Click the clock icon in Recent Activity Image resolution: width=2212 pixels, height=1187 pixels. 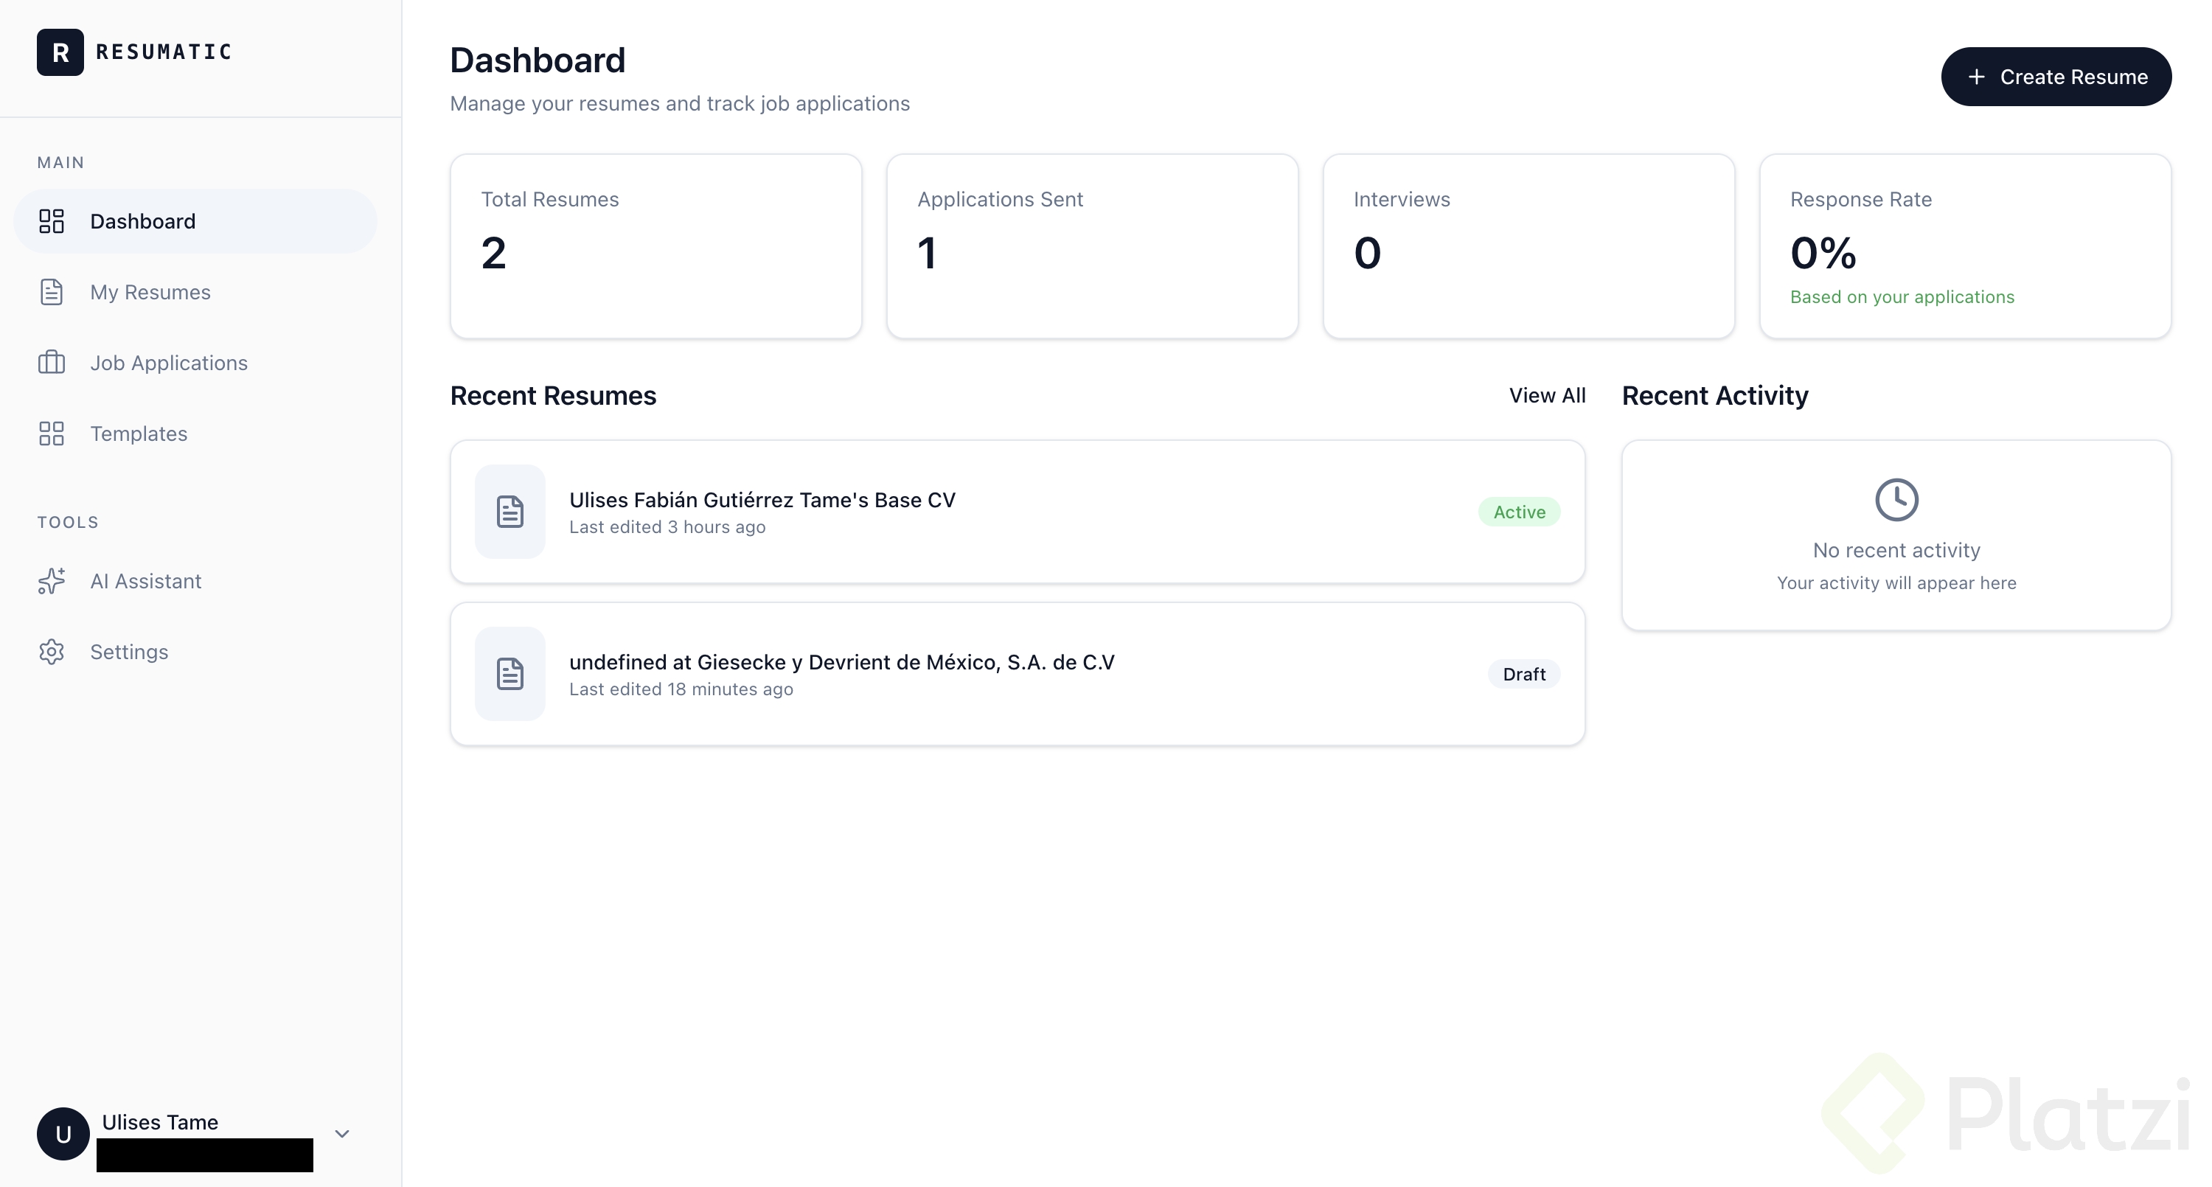tap(1896, 500)
